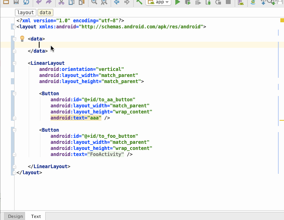Viewport: 284px width, 220px height.
Task: Collapse the LinearLayout tag fold marker
Action: click(x=14, y=63)
